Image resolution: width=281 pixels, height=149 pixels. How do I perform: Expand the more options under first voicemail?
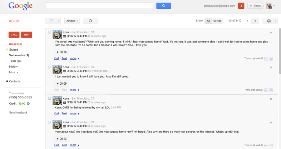[75, 58]
